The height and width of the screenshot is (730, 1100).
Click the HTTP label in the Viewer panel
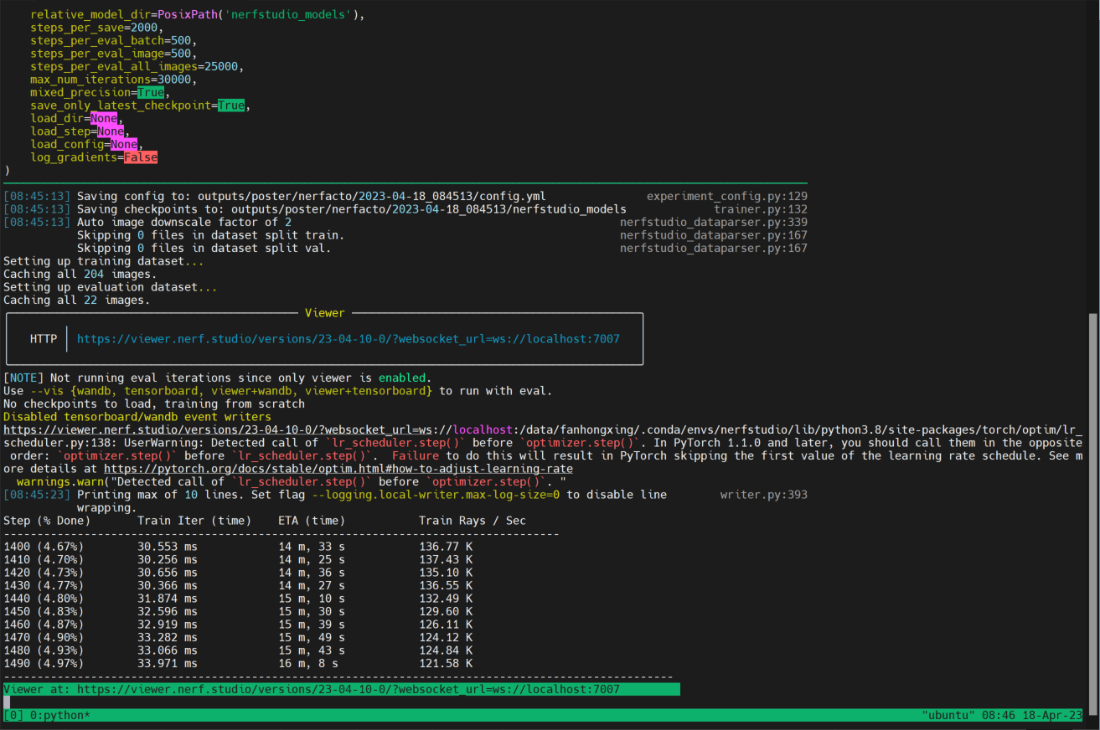pyautogui.click(x=43, y=338)
